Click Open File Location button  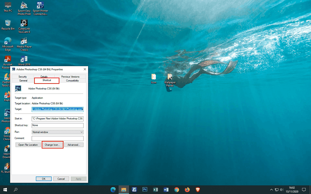click(28, 145)
